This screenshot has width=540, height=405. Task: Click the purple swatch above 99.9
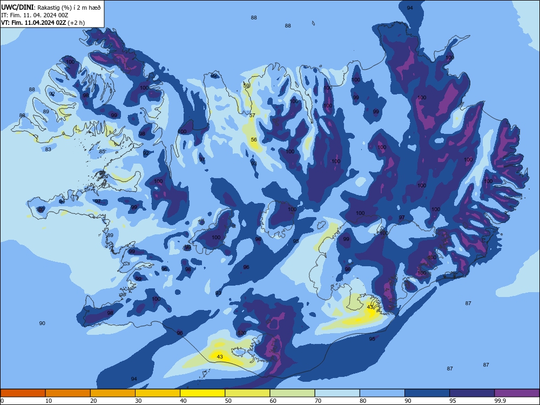pyautogui.click(x=517, y=393)
